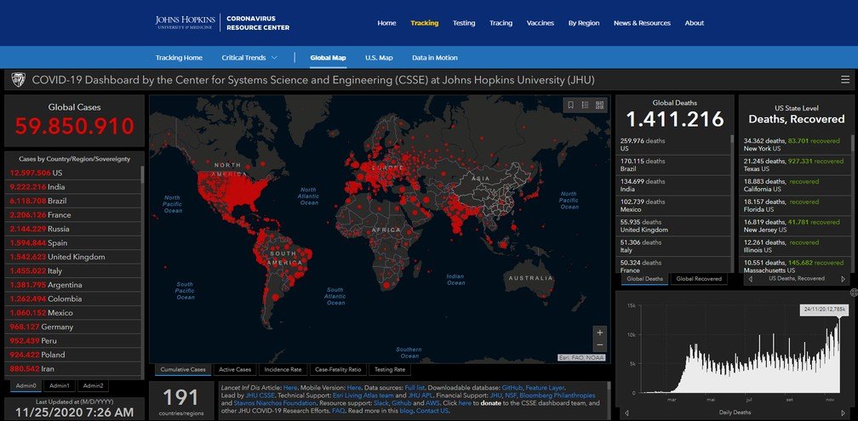Open the Vaccines nav item

(x=540, y=23)
